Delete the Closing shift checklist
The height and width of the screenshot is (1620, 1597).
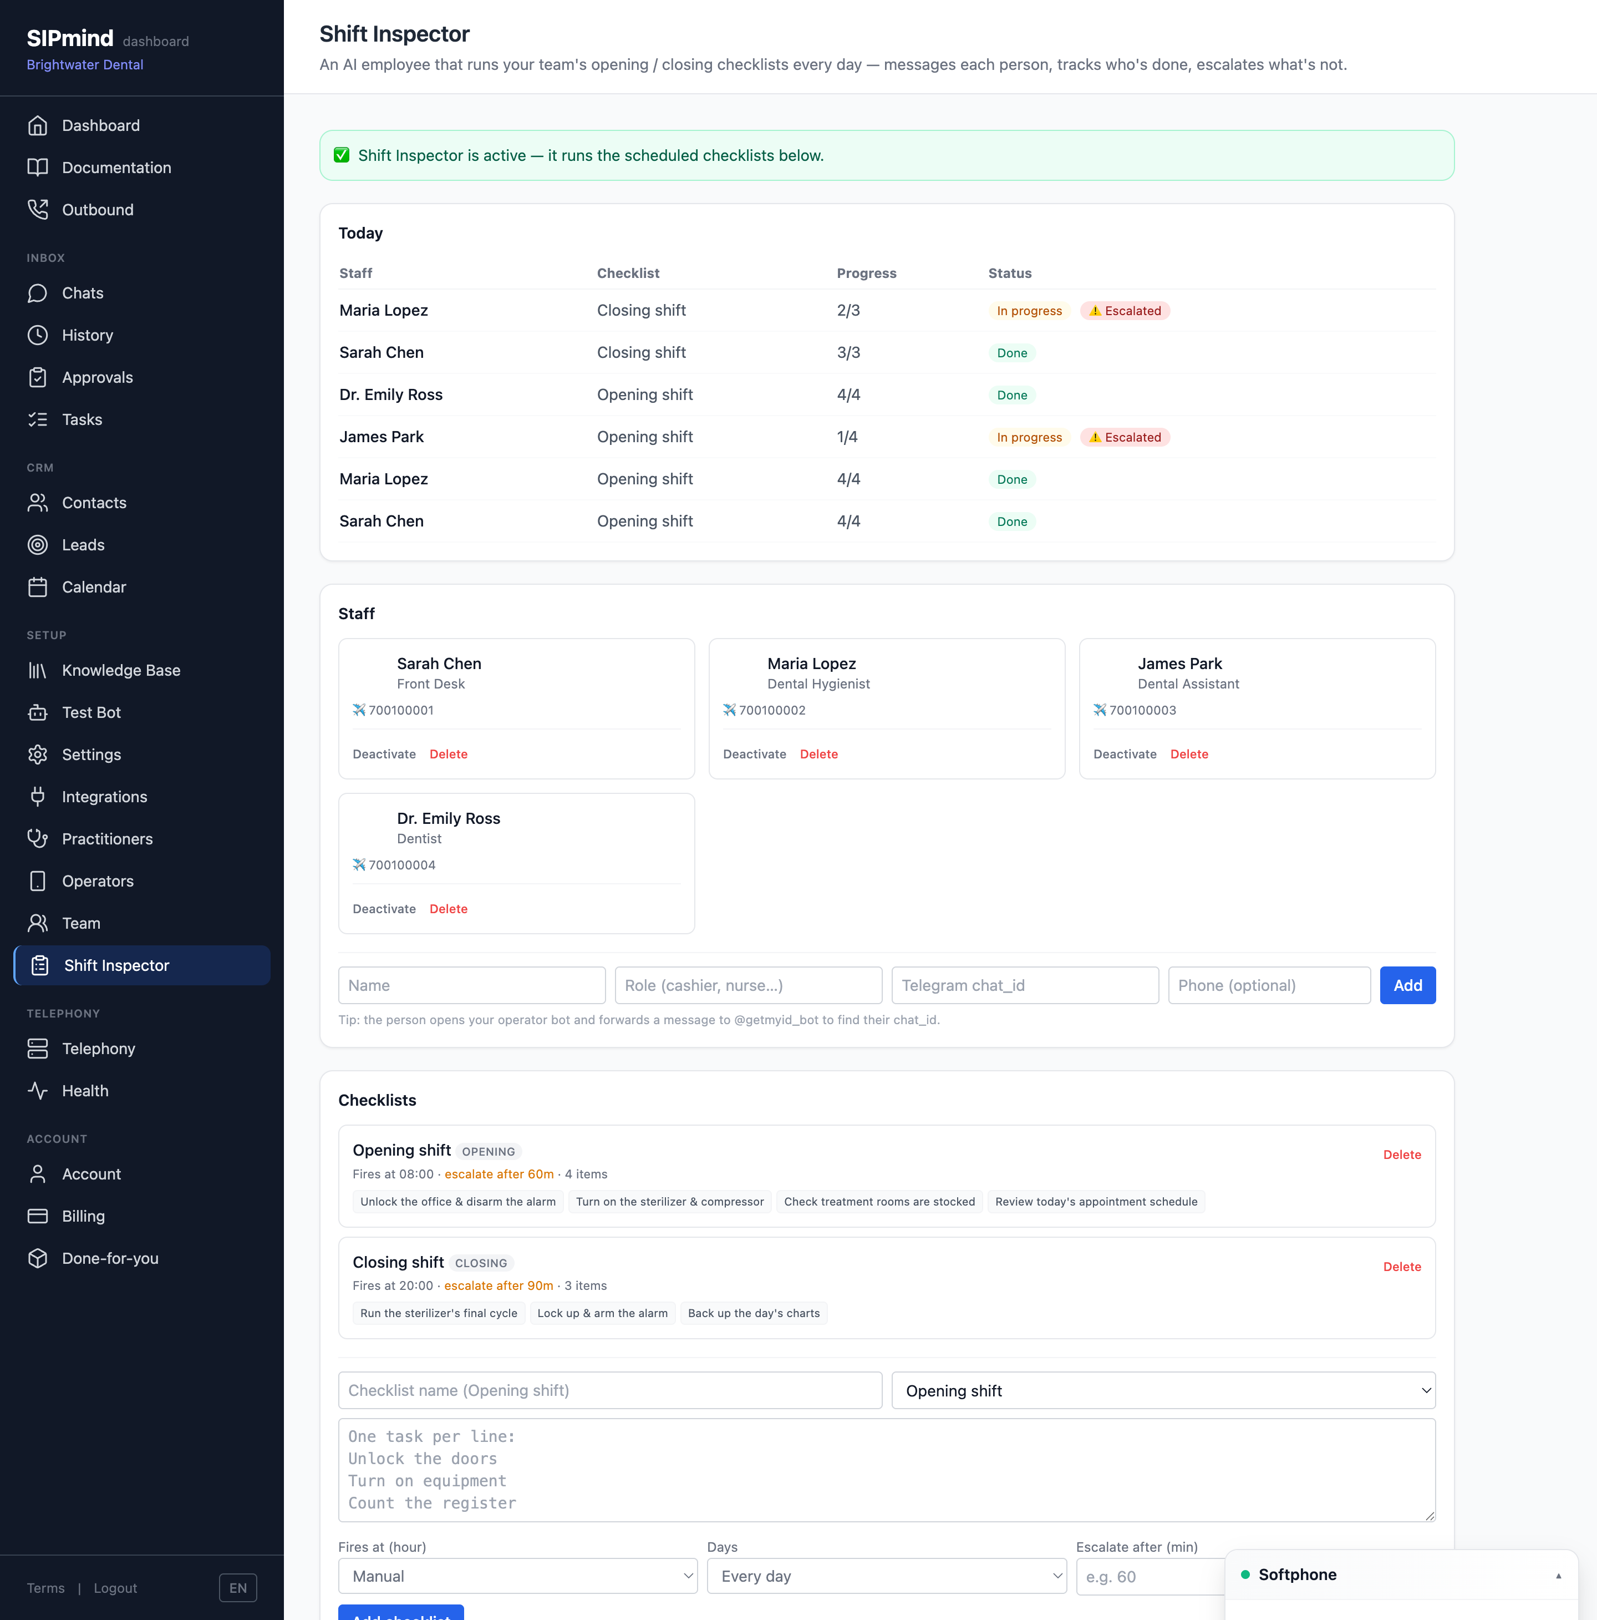click(1402, 1267)
